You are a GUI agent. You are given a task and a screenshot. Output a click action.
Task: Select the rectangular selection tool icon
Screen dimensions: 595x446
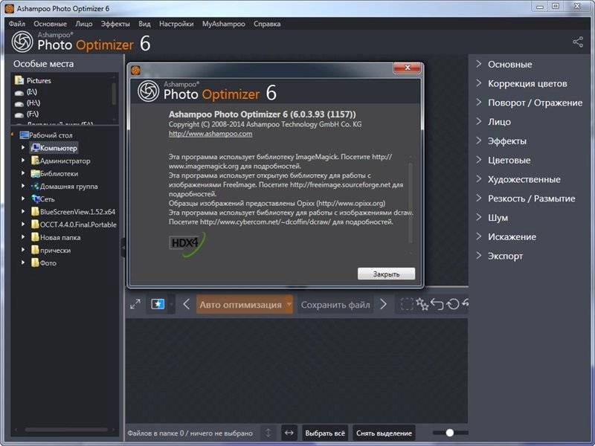406,304
